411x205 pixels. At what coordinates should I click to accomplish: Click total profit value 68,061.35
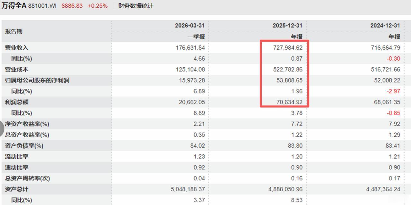(387, 102)
